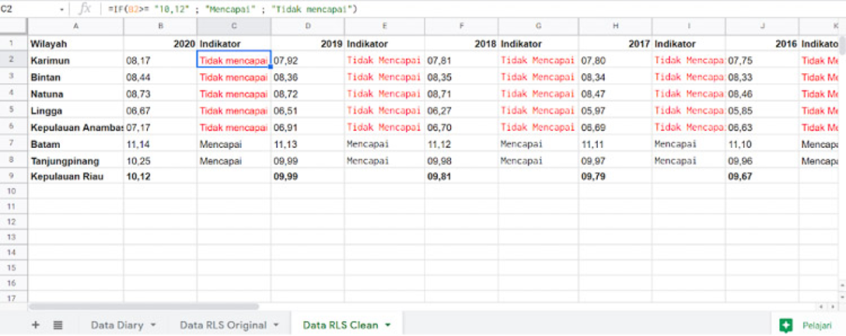
Task: Click cell with value 08,44
Action: [161, 77]
